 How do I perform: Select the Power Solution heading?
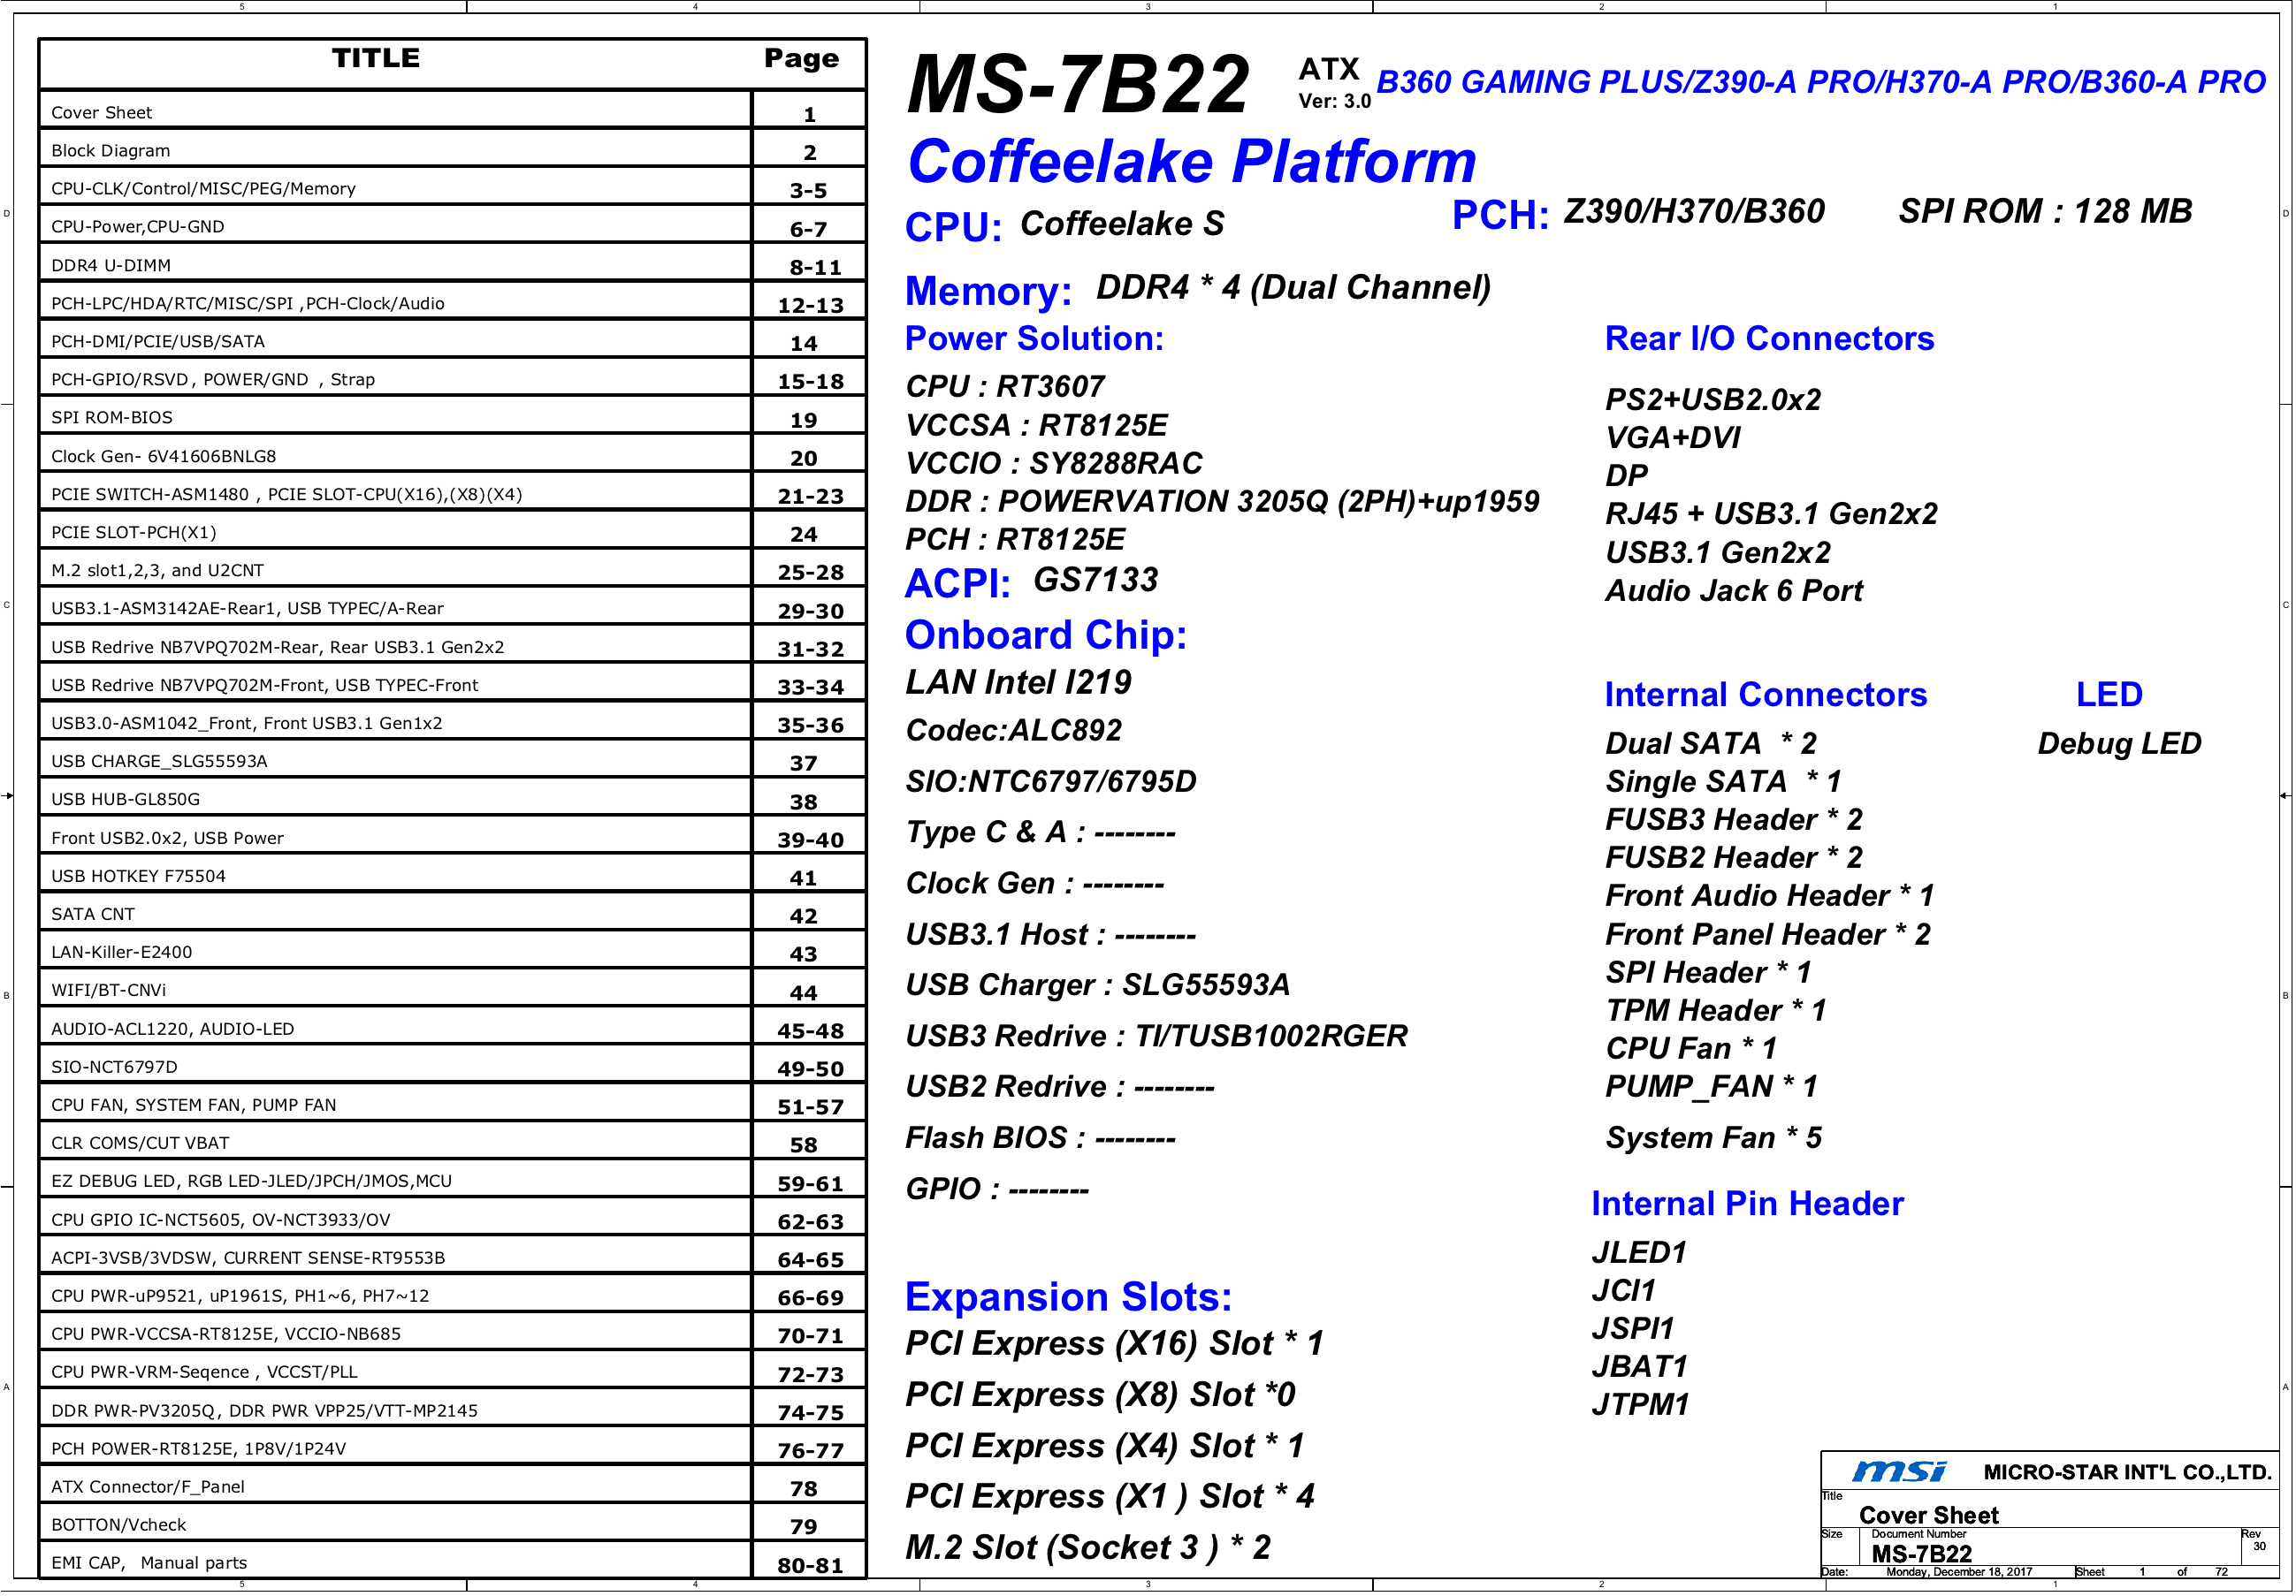(1035, 338)
